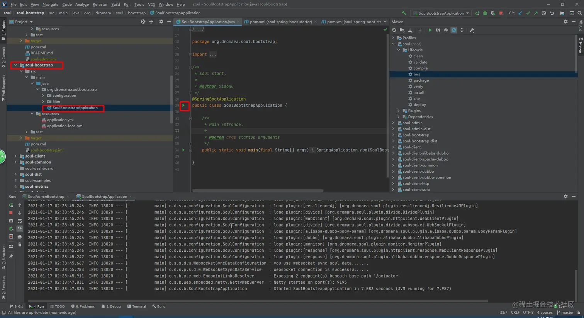Expand the soul-client module in Project tree

click(x=16, y=156)
